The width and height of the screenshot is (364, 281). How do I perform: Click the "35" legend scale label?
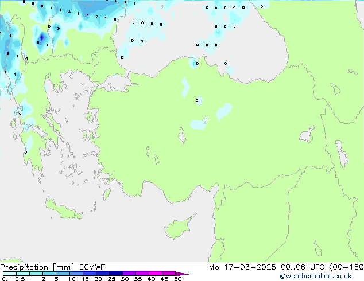click(x=138, y=279)
